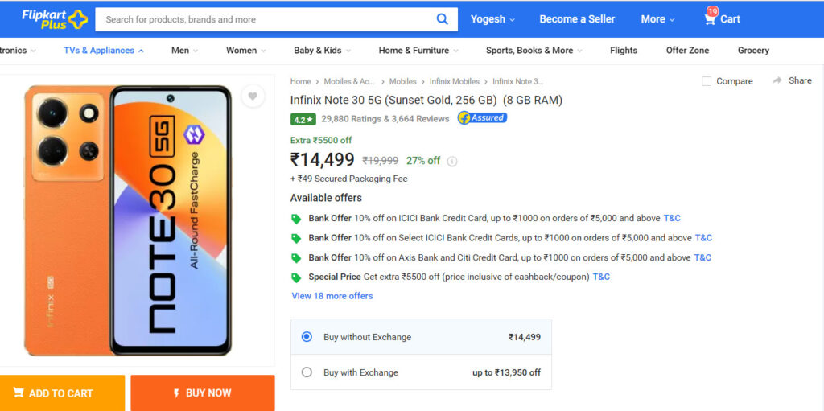Click the Infinix Note 30 product image
The width and height of the screenshot is (824, 411).
pos(128,220)
